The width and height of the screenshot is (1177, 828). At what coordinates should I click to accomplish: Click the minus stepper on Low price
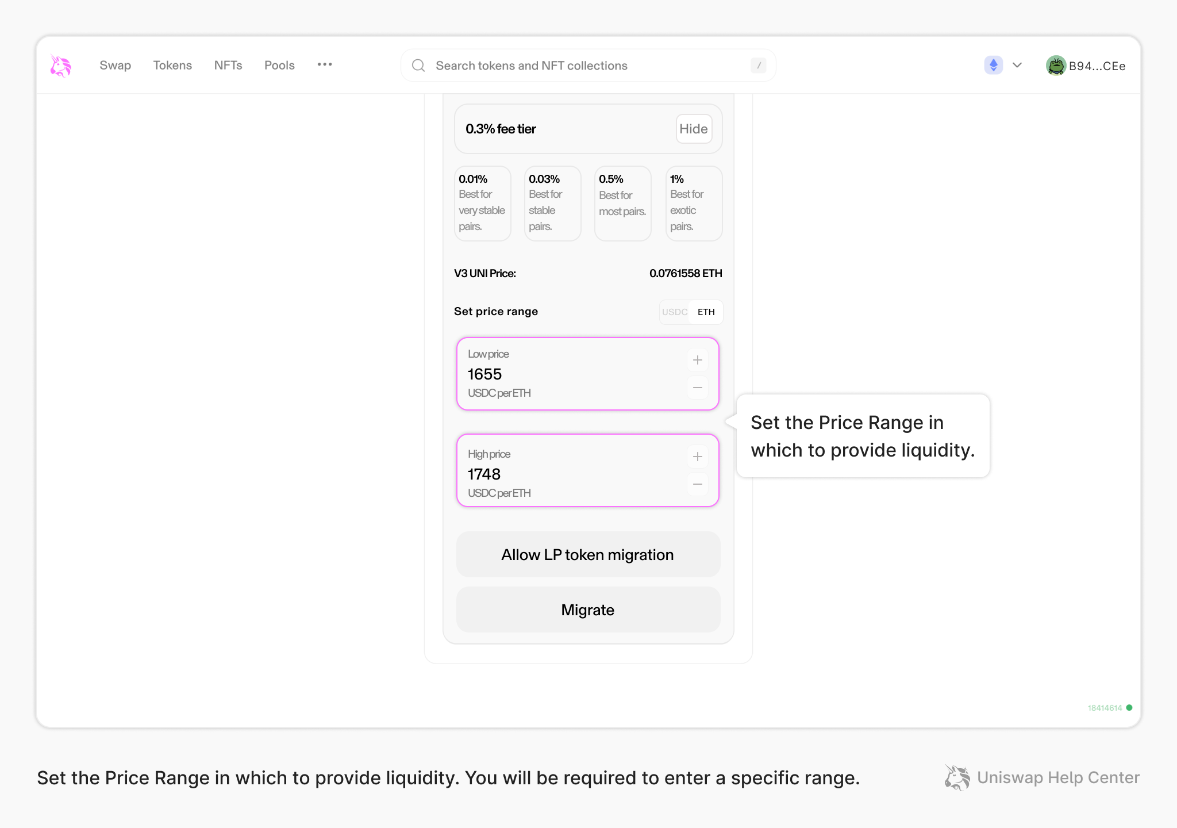pyautogui.click(x=697, y=388)
